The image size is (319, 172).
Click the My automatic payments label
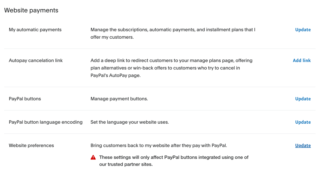(x=35, y=30)
